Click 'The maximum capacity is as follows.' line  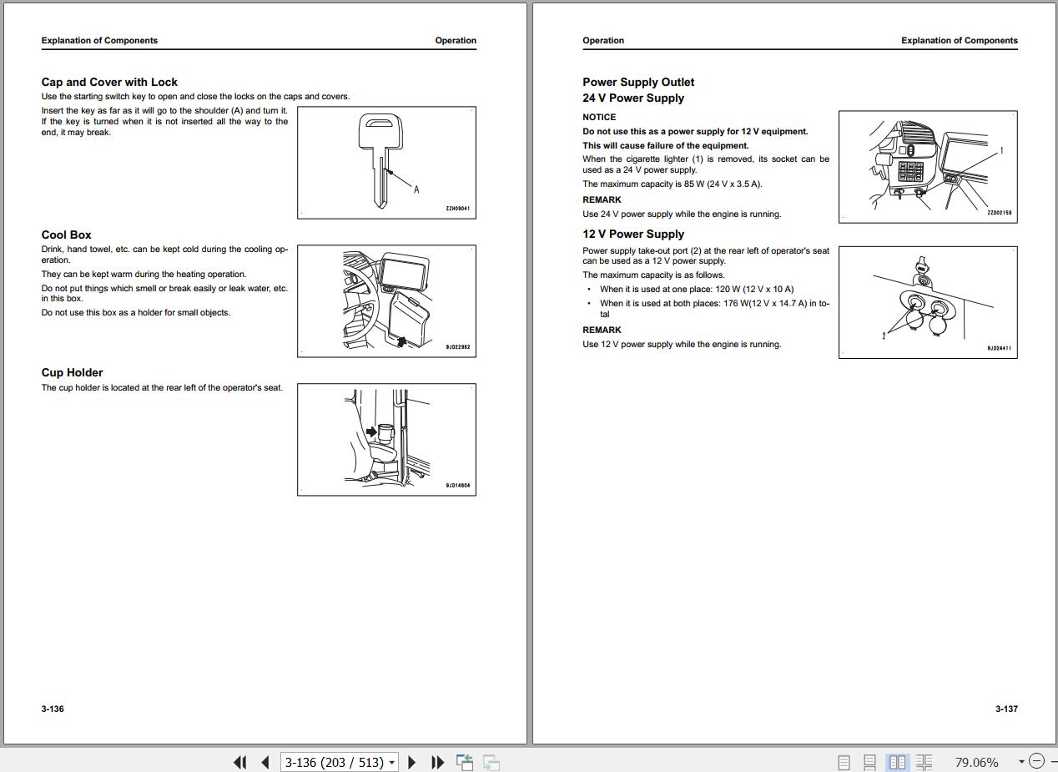(654, 275)
